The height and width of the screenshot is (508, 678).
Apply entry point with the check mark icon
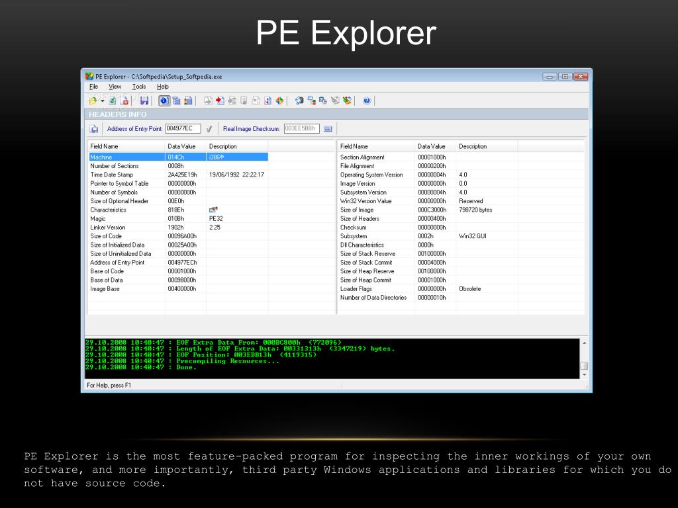click(x=209, y=129)
